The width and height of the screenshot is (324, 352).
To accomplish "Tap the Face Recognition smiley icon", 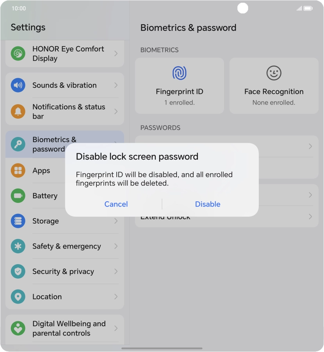I will coord(274,73).
